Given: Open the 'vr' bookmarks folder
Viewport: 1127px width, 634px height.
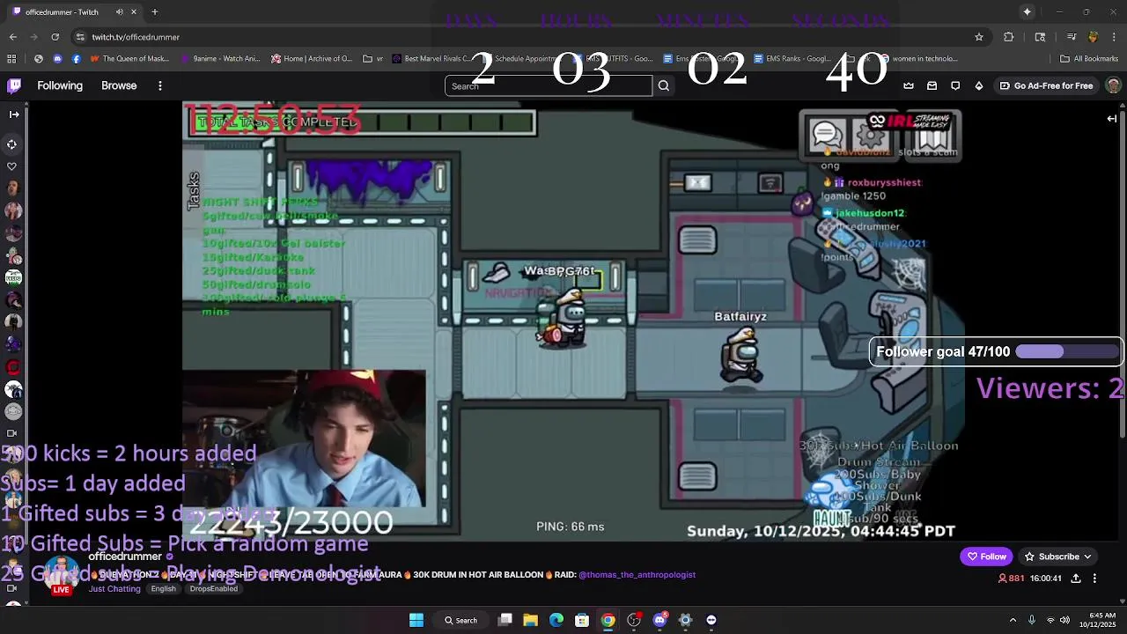Looking at the screenshot, I should tap(373, 59).
